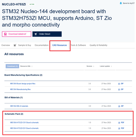Viewport: 136px width, 137px height.
Task: Open MB1364-H753ZI-E01 Board schematic link
Action: (x=25, y=128)
